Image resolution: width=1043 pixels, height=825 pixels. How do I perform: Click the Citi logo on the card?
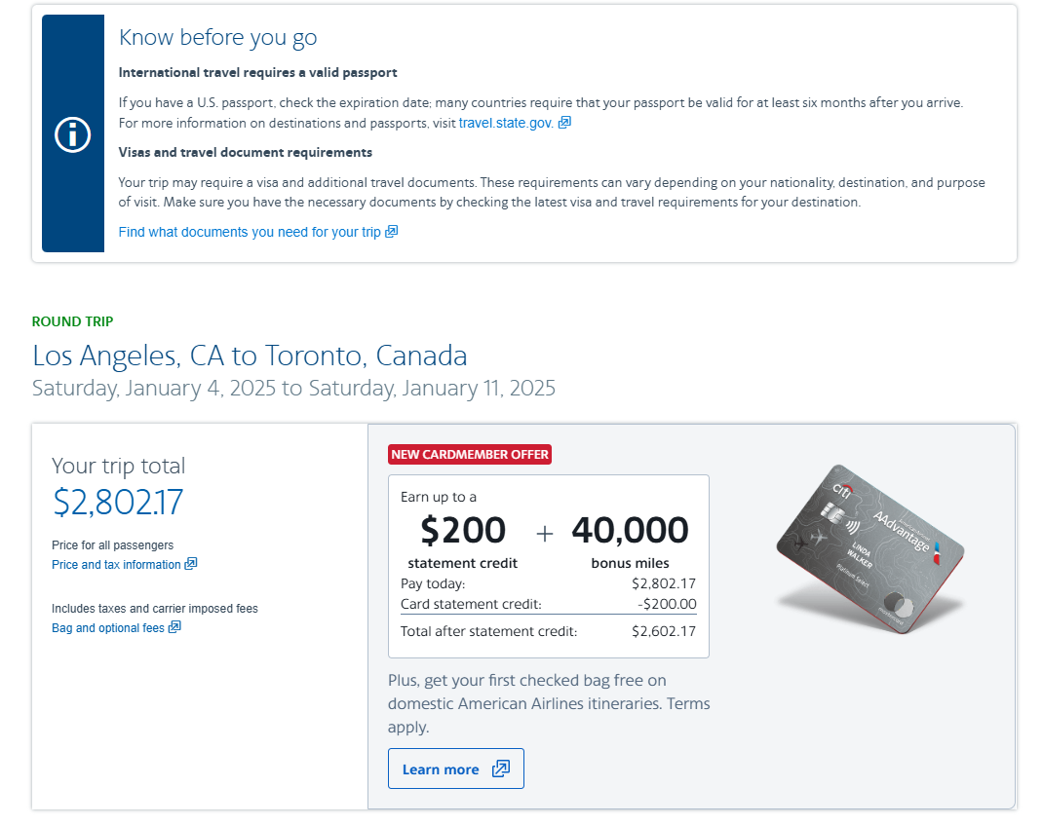point(844,490)
